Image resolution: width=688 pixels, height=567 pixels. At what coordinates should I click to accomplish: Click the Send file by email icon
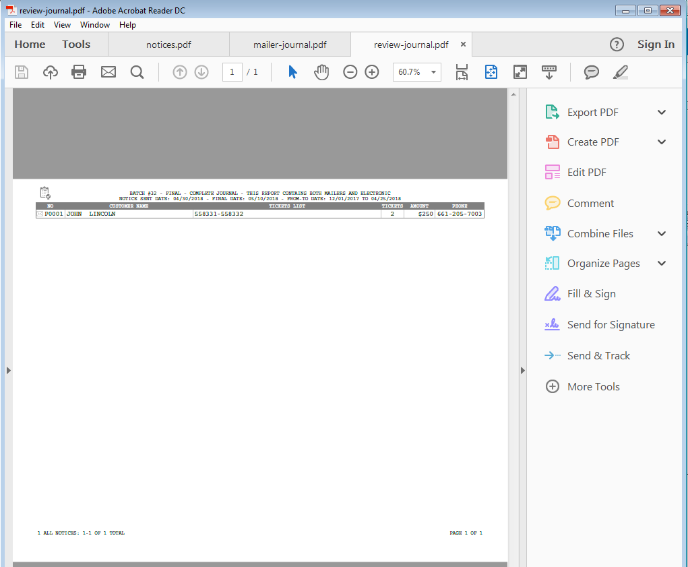(108, 72)
